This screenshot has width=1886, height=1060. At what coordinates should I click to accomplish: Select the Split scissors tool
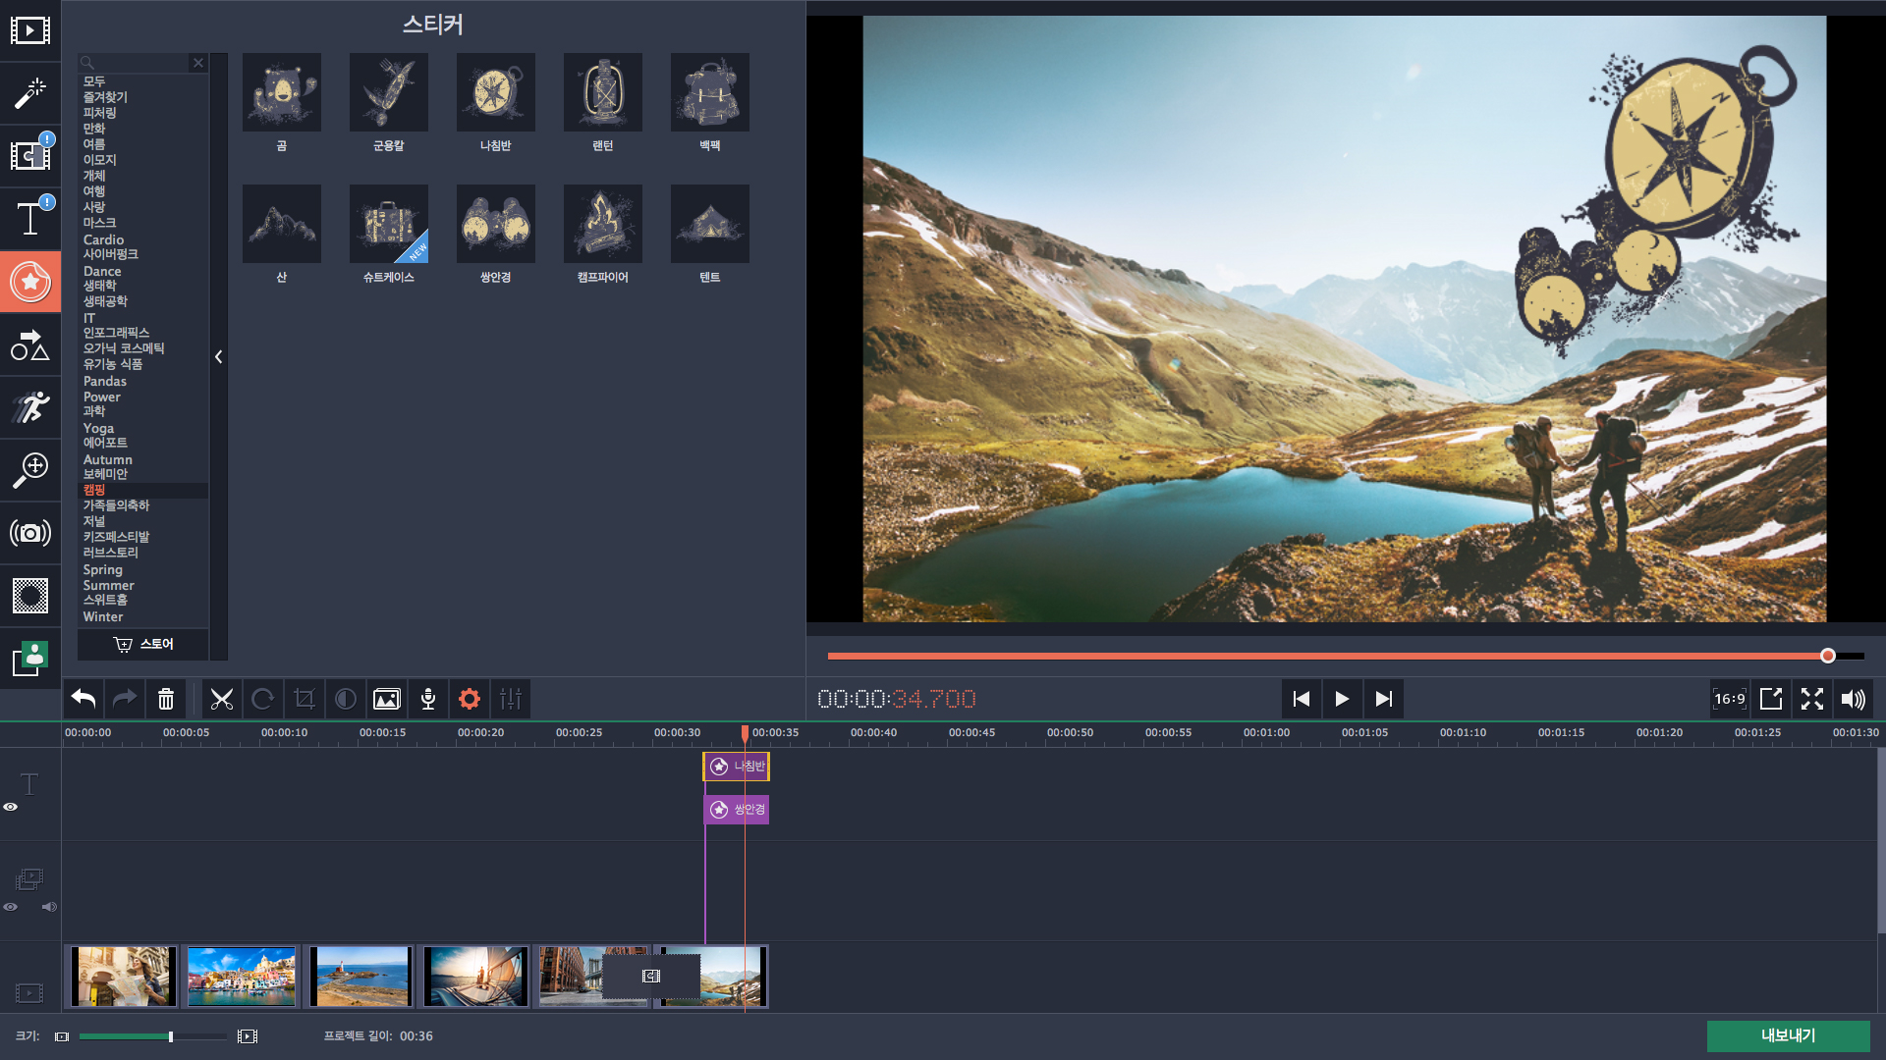[222, 699]
